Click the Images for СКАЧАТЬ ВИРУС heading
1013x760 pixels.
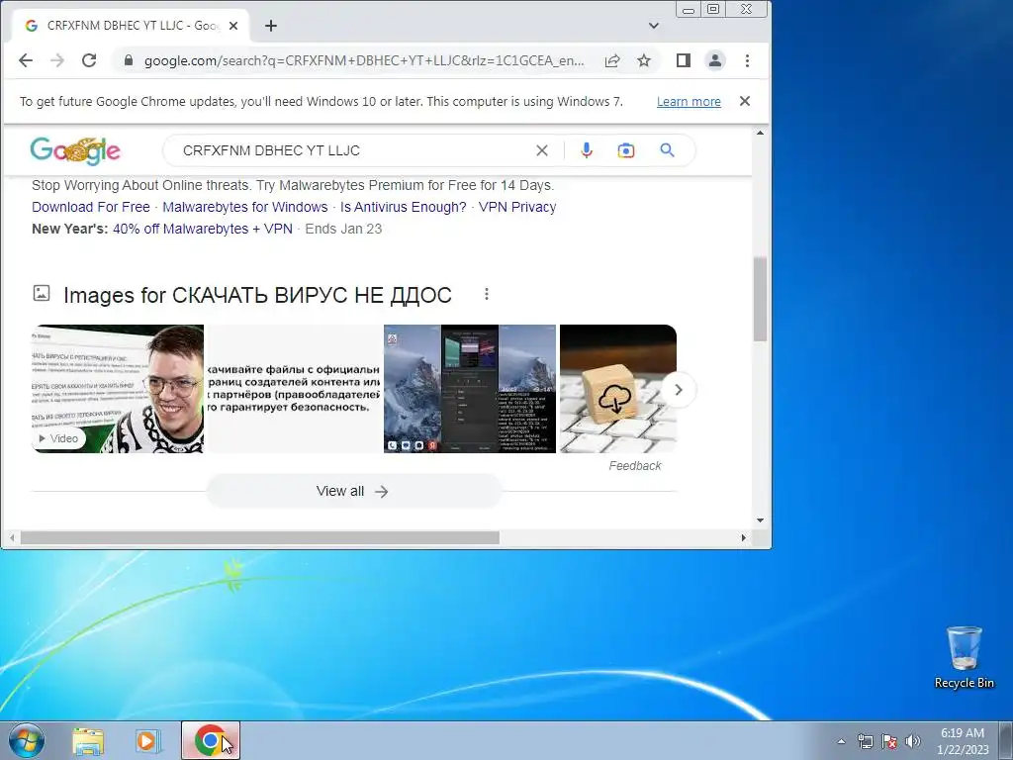point(257,295)
